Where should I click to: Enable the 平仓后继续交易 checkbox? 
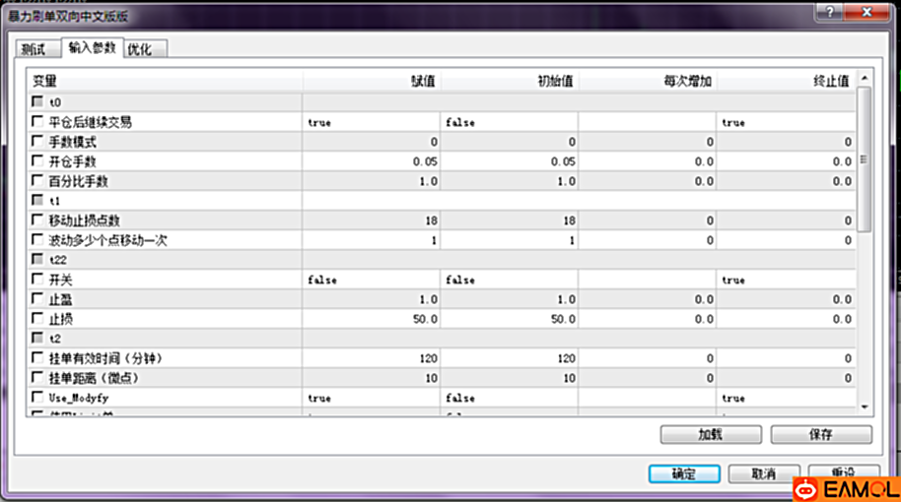tap(37, 123)
